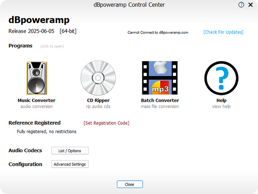This screenshot has width=258, height=194.
Task: Click the Check For Updates link
Action: click(223, 32)
